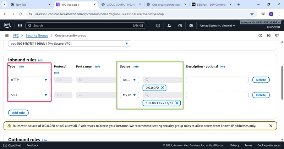Go to Security Groups breadcrumb link

37,35
